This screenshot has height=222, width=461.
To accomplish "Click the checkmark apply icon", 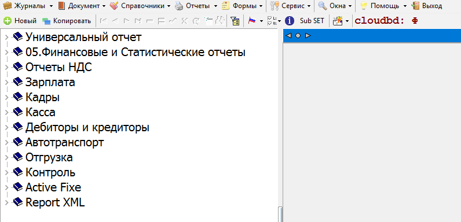I will tap(173, 21).
